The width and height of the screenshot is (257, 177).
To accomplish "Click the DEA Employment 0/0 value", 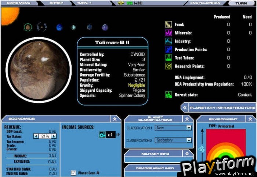I will click(248, 78).
